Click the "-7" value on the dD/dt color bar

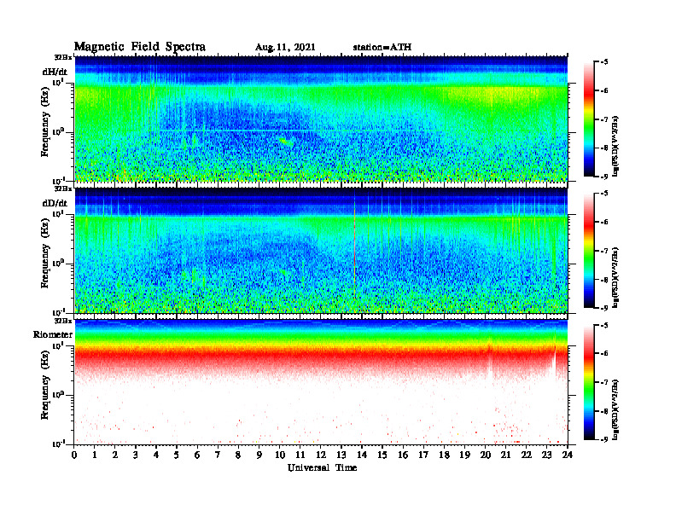click(604, 251)
